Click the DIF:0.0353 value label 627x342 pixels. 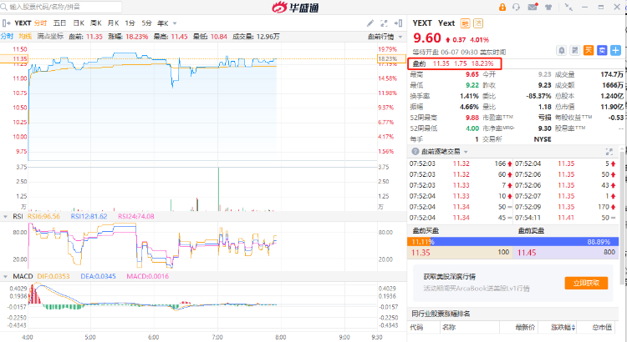point(54,276)
